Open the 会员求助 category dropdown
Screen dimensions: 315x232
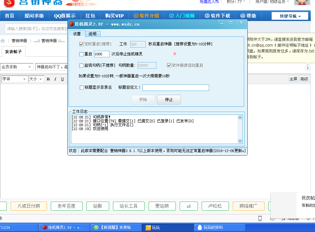coord(17,67)
